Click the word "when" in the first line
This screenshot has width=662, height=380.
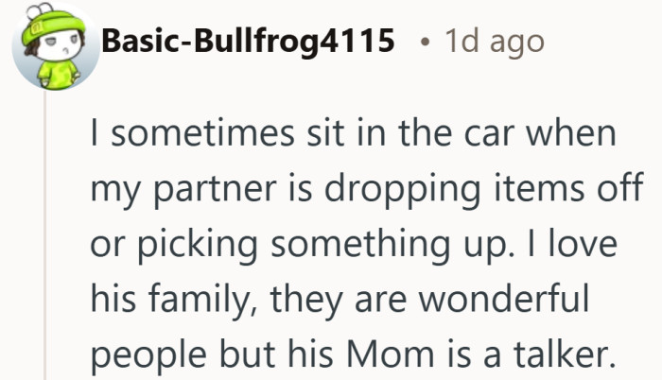[571, 132]
